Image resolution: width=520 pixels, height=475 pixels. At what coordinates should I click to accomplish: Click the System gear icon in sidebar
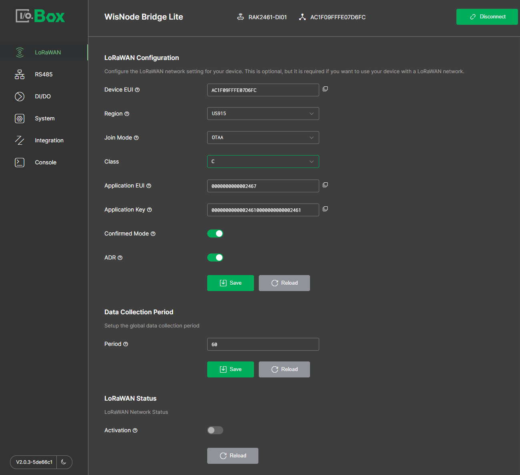click(x=20, y=118)
